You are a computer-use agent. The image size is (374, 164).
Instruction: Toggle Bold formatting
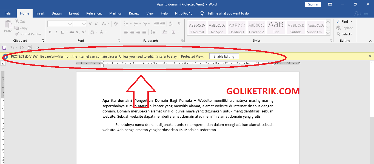(x=50, y=32)
